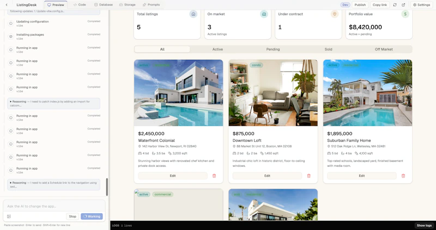This screenshot has width=436, height=230.
Task: Open the Preview tab
Action: point(56,5)
